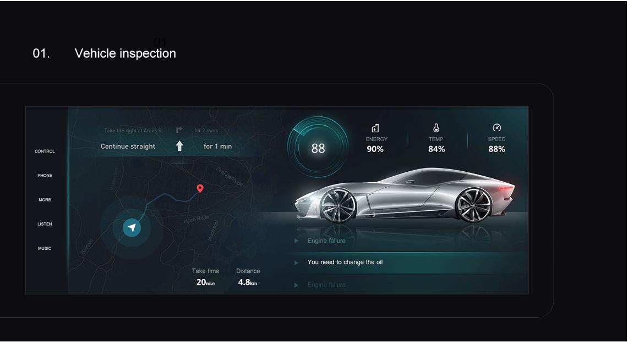This screenshot has height=342, width=628.
Task: Click the '01.' section number
Action: [41, 53]
